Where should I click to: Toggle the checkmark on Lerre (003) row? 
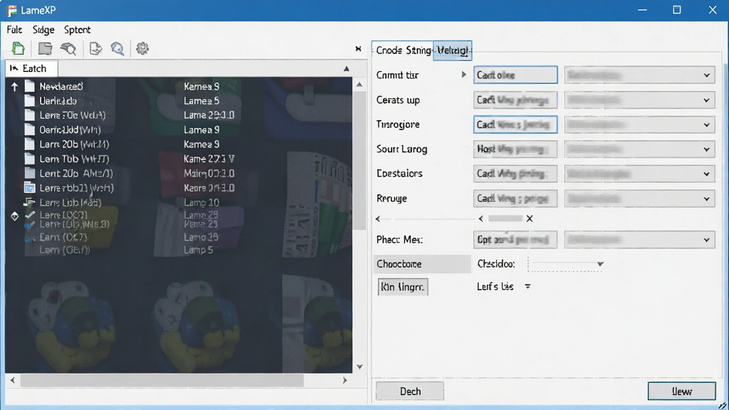pos(30,215)
